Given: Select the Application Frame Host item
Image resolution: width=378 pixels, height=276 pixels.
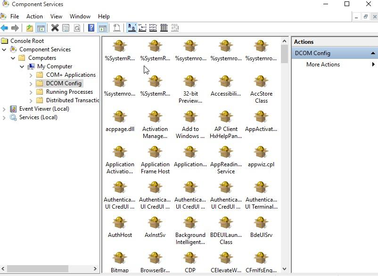Looking at the screenshot, I should click(155, 160).
